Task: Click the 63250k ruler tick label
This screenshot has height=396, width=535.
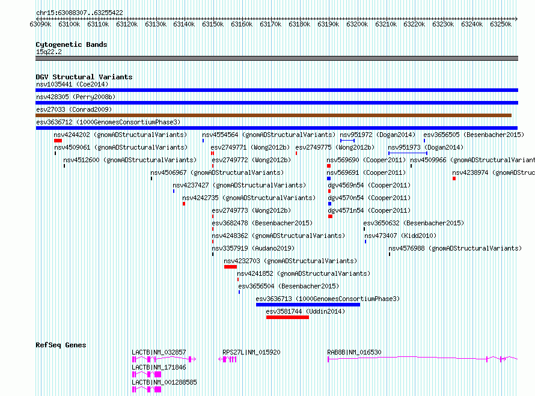Action: click(501, 24)
